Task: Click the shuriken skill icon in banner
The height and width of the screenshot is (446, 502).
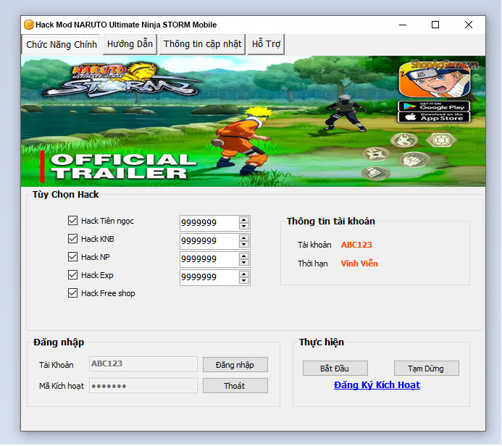Action: point(376,154)
